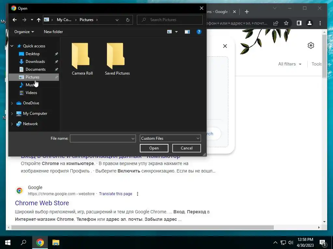The height and width of the screenshot is (249, 333).
Task: Bookmark this page with the star
Action: coord(286,23)
